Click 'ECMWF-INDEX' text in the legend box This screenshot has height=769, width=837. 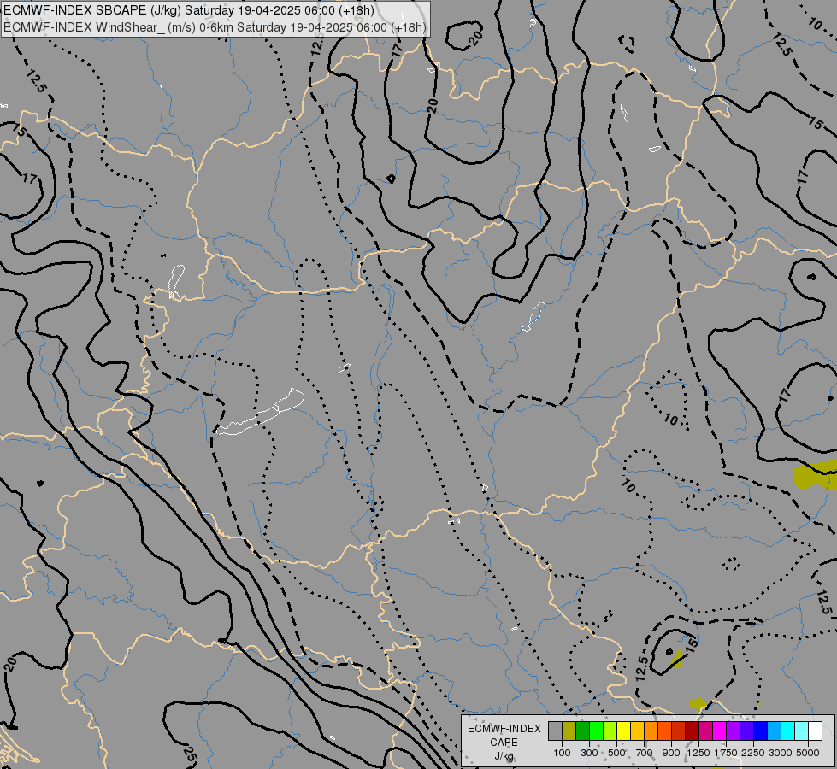click(504, 729)
